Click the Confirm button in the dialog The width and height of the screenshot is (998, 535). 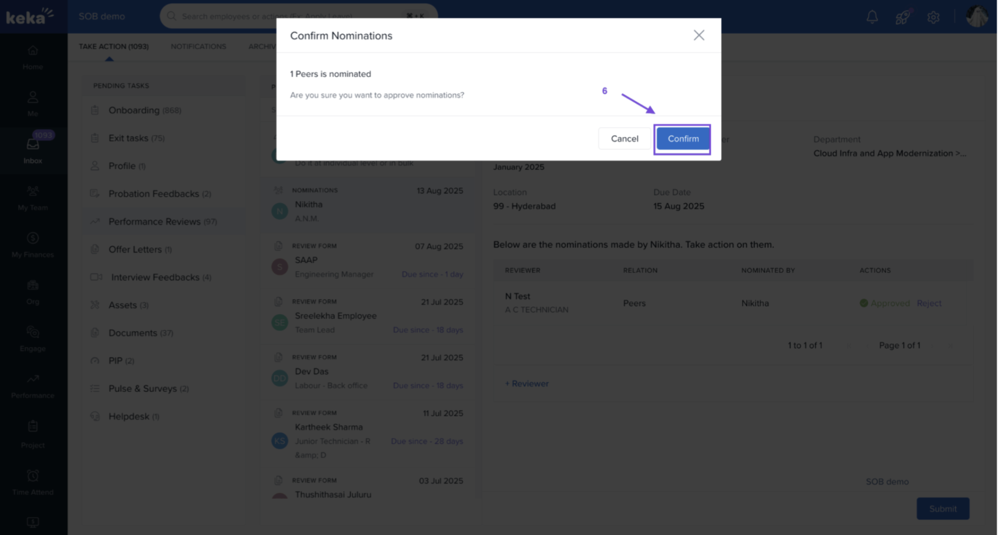pos(683,139)
